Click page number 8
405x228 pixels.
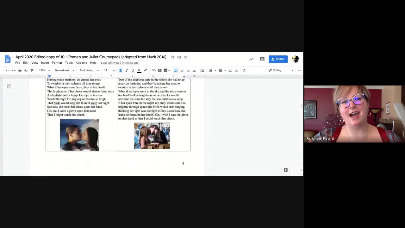(x=183, y=163)
